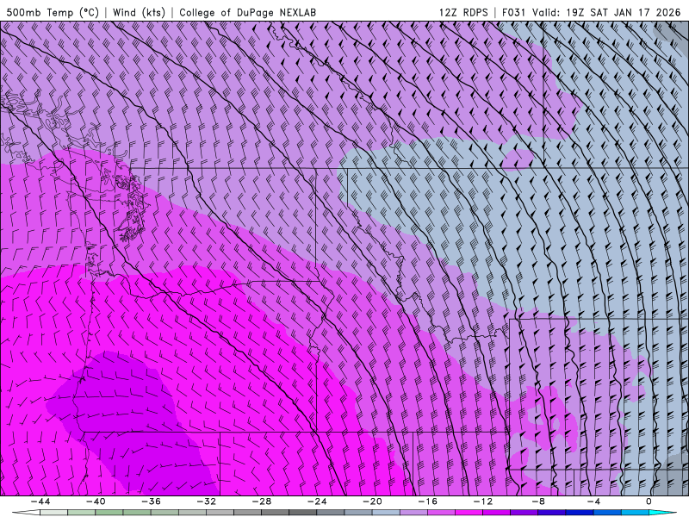
Task: Click the -12 colorbar label
Action: pyautogui.click(x=483, y=501)
